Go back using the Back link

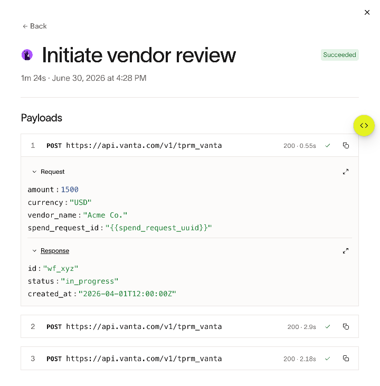(35, 26)
